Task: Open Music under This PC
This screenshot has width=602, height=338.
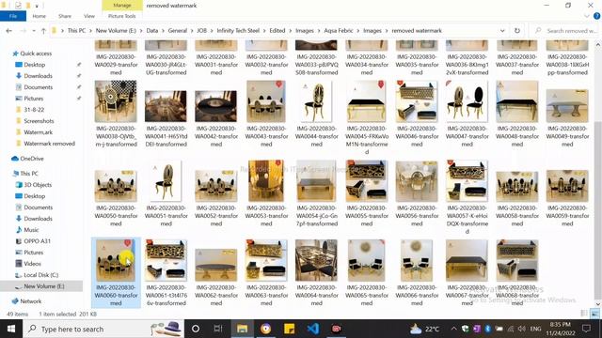Action: click(x=31, y=230)
